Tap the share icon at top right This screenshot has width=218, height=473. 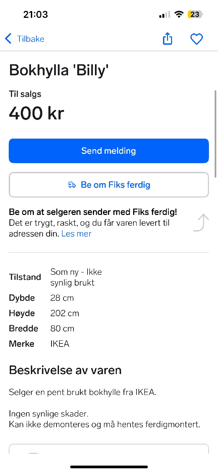click(167, 39)
